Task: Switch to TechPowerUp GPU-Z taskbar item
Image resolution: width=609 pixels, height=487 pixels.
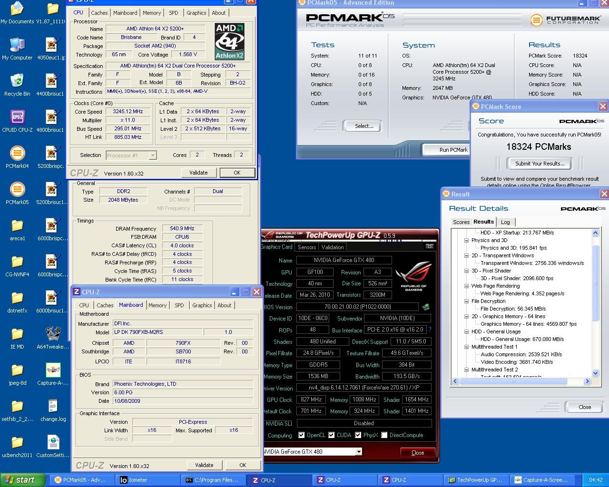Action: 476,480
